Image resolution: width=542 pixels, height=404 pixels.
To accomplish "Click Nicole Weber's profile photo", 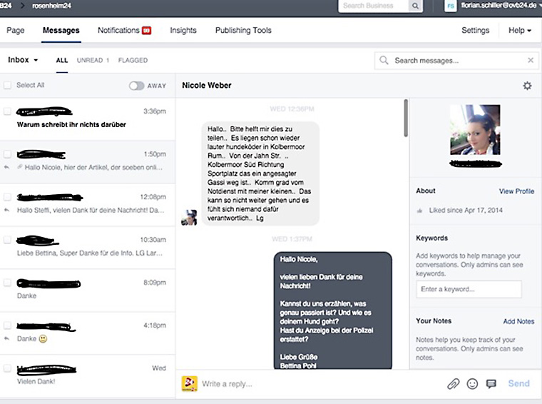I will 475,130.
